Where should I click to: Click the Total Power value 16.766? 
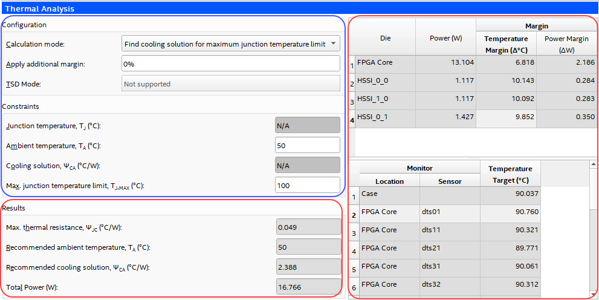click(x=308, y=287)
